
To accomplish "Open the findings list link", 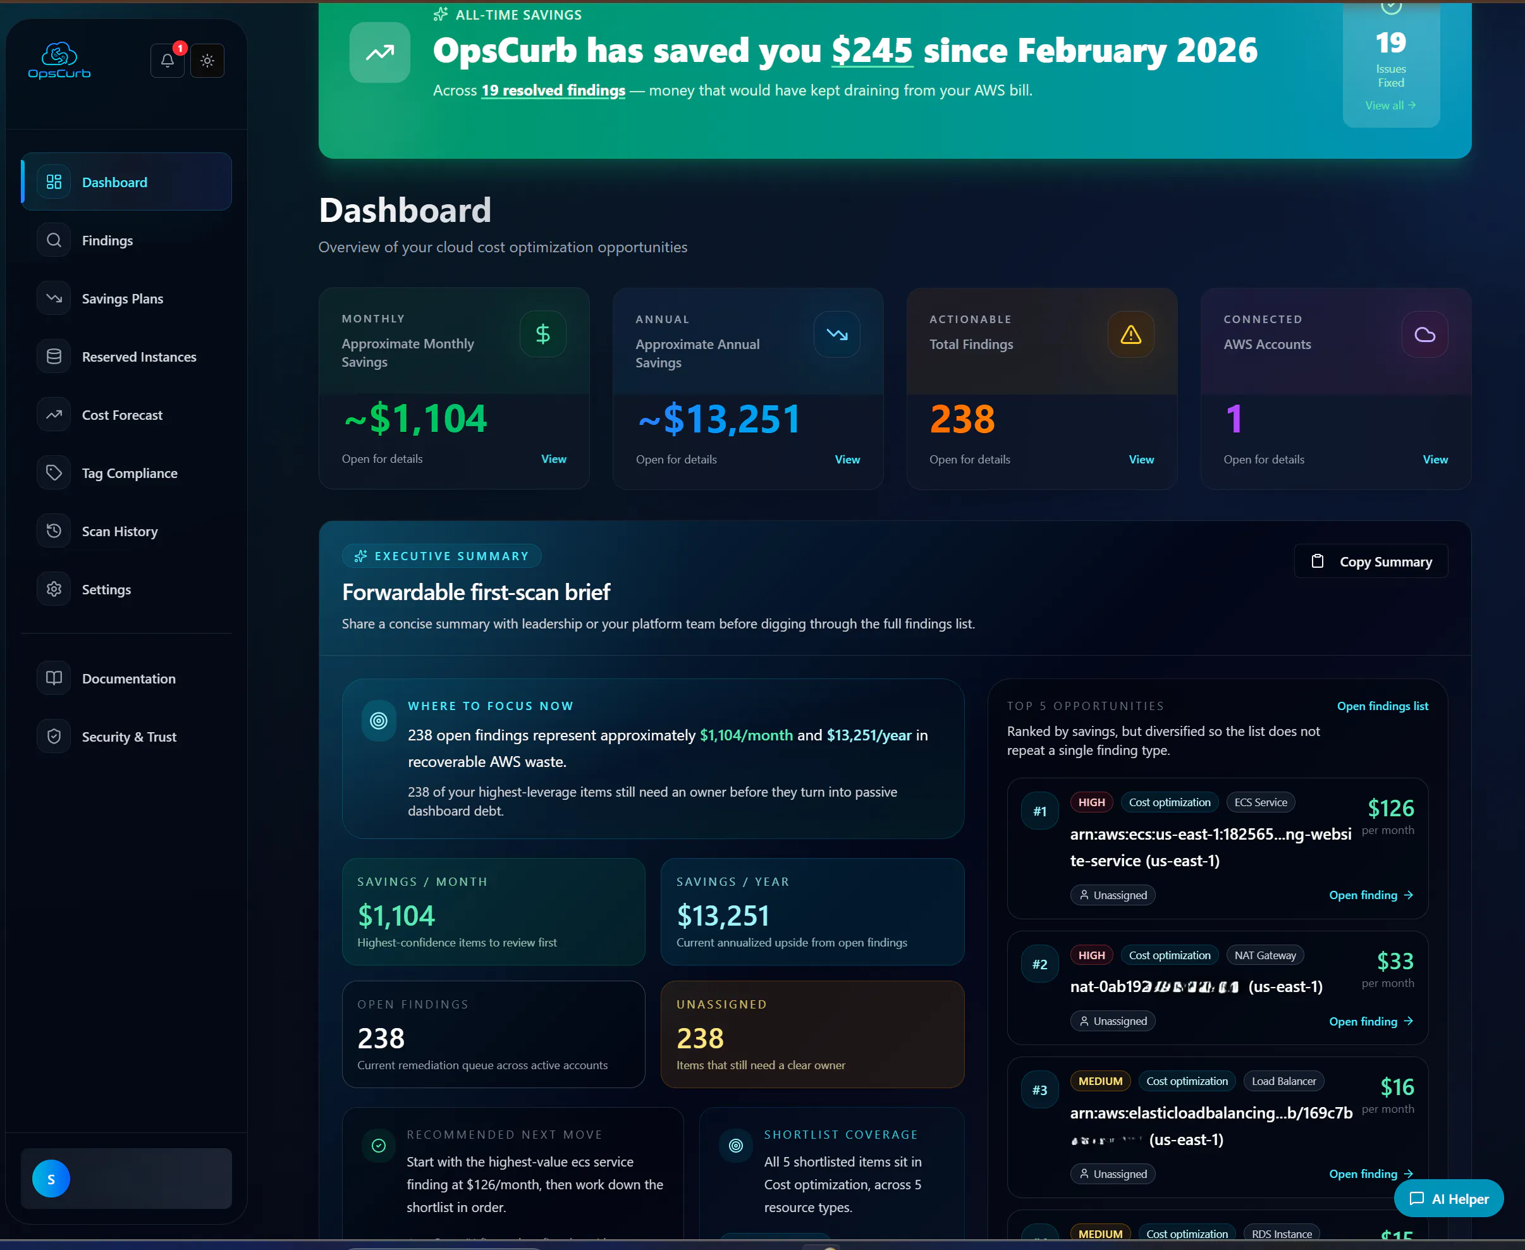I will 1383,706.
